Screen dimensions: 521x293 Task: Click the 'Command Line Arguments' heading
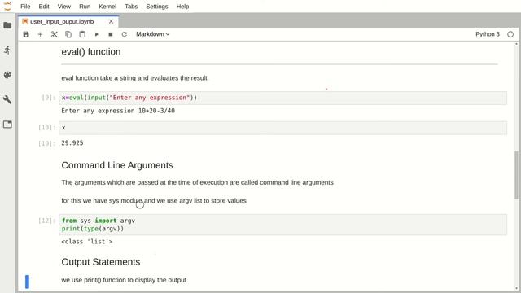[x=117, y=165]
